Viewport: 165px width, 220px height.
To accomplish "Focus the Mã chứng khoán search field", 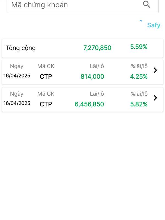I will tap(82, 5).
